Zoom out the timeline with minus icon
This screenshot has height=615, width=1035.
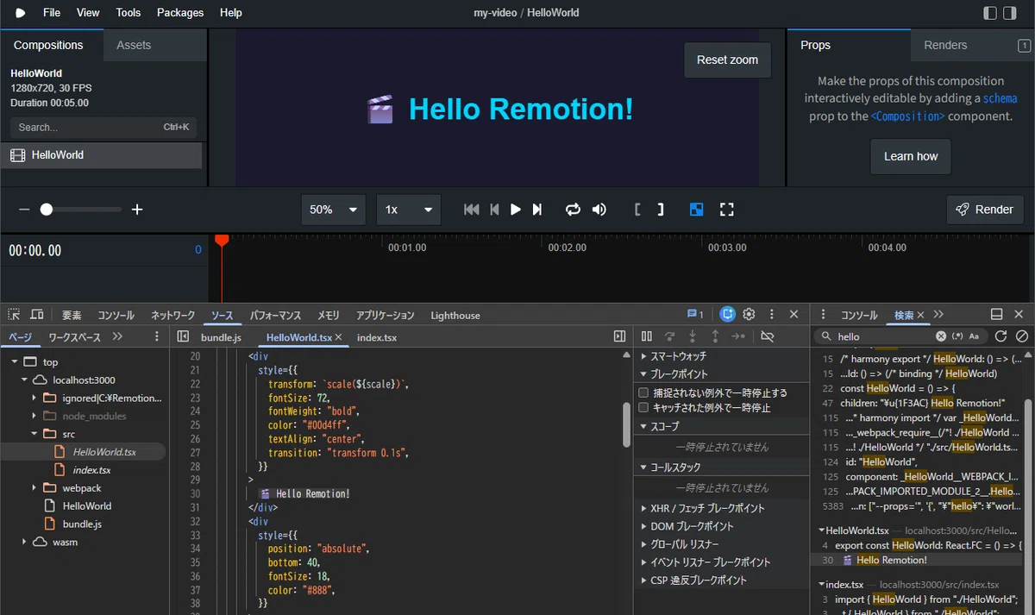[x=24, y=210]
